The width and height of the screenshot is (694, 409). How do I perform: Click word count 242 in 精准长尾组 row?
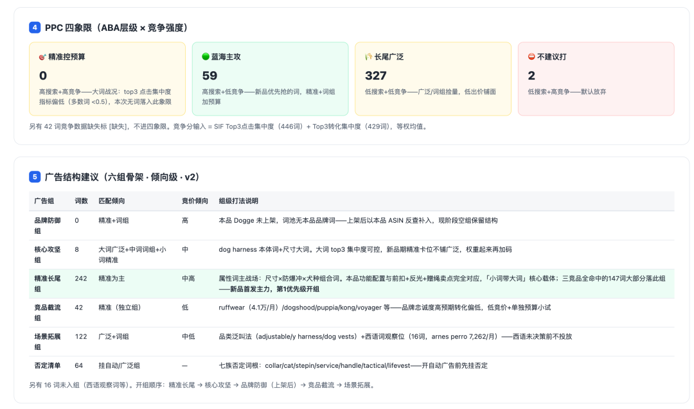(81, 279)
